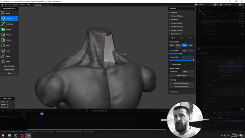Pick the Tweak tool
245x138 pixels.
coord(10,56)
